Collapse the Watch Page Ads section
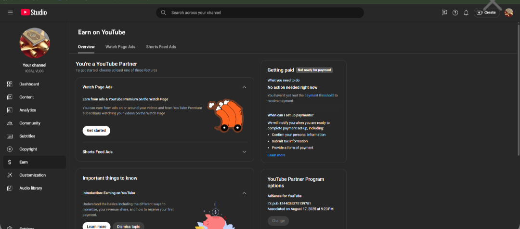 [x=244, y=87]
